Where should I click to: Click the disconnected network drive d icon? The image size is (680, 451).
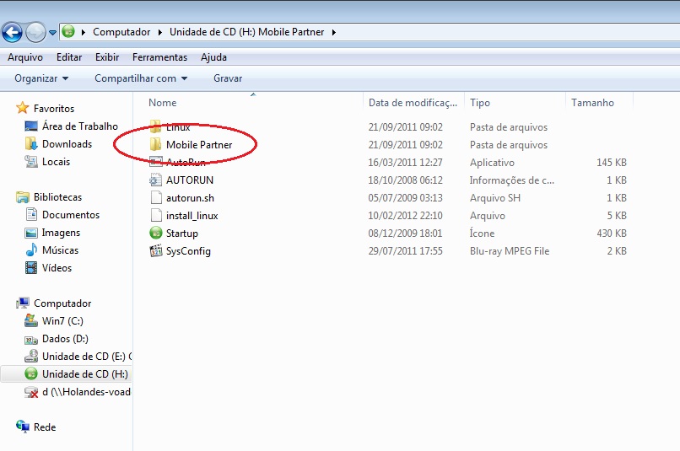(30, 392)
